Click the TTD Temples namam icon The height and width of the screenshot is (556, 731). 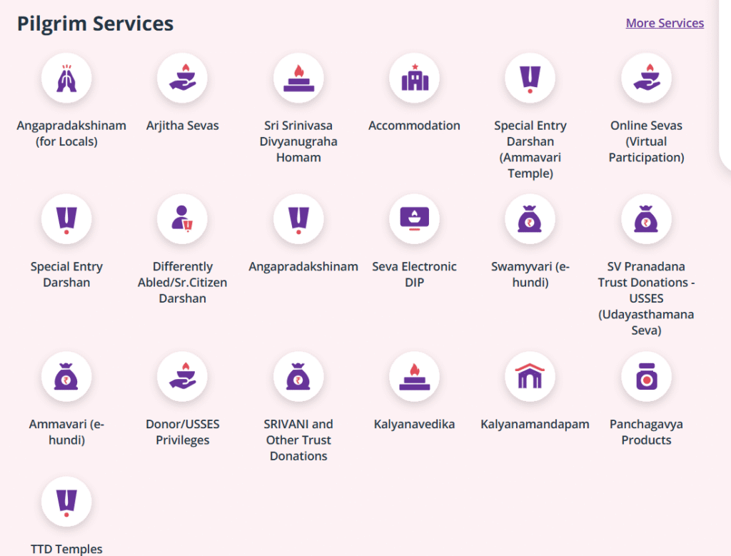66,502
